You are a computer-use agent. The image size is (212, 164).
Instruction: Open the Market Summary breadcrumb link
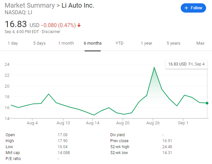pyautogui.click(x=30, y=5)
